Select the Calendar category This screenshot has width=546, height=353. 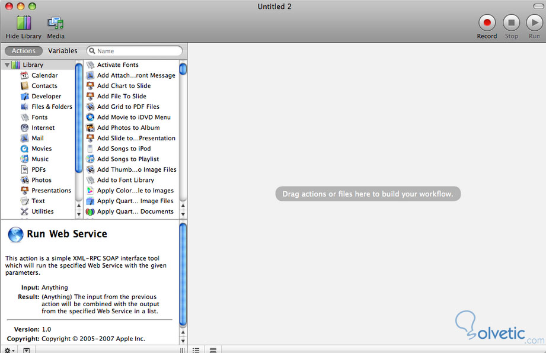pyautogui.click(x=44, y=75)
